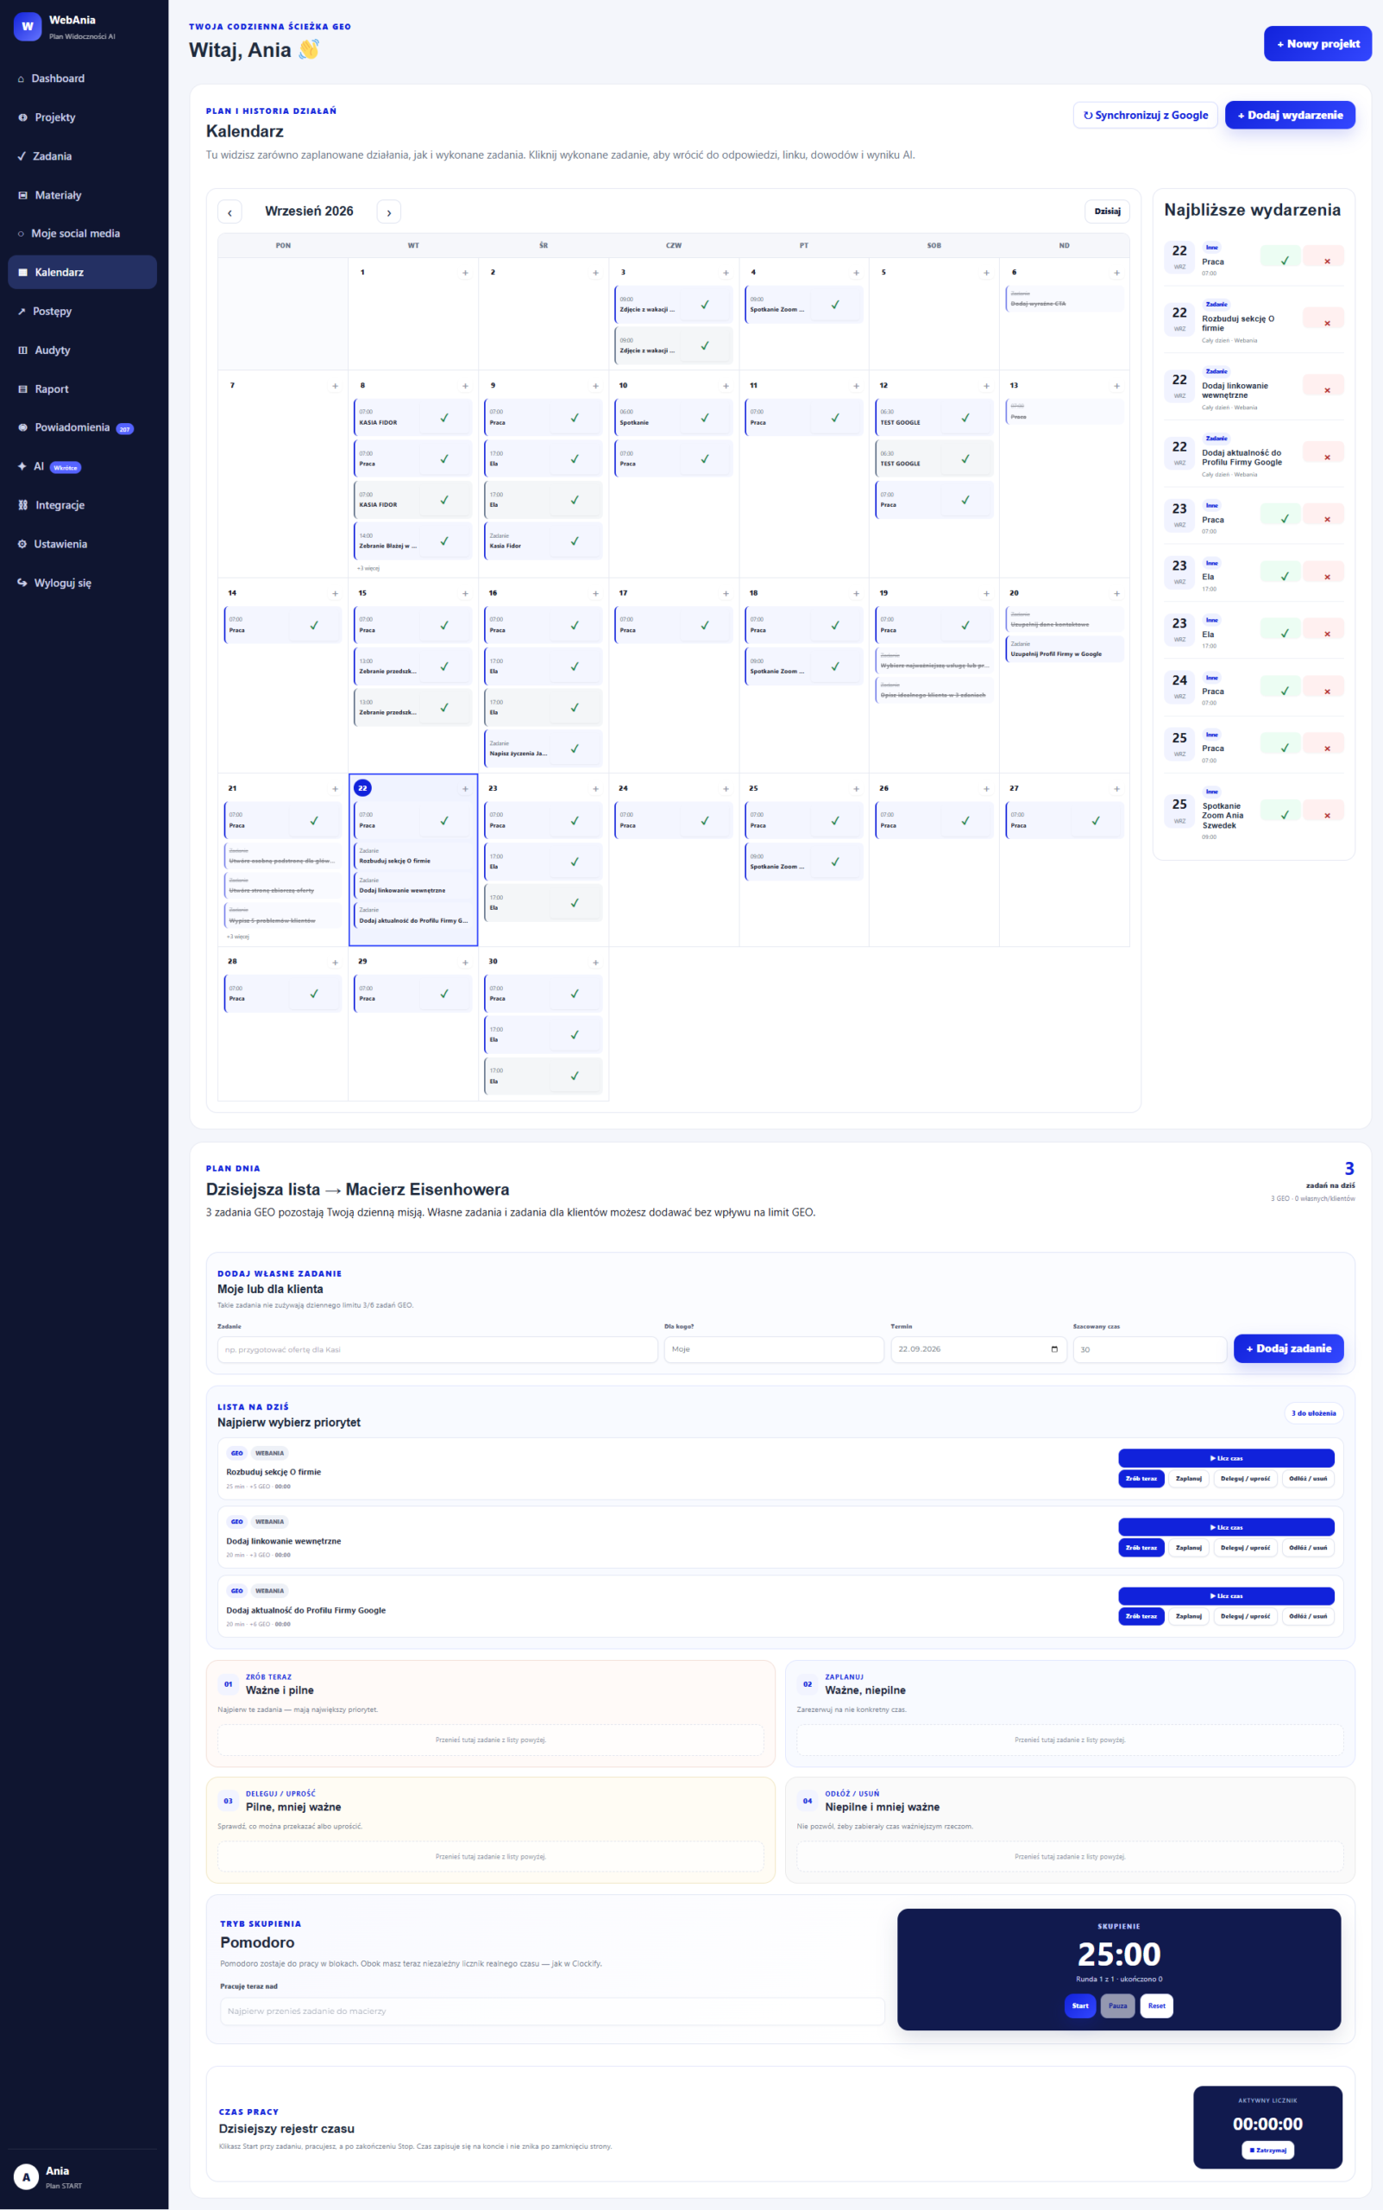The width and height of the screenshot is (1383, 2210).
Task: Mark Spotkanie Zoom on day 4 as done
Action: [x=835, y=305]
